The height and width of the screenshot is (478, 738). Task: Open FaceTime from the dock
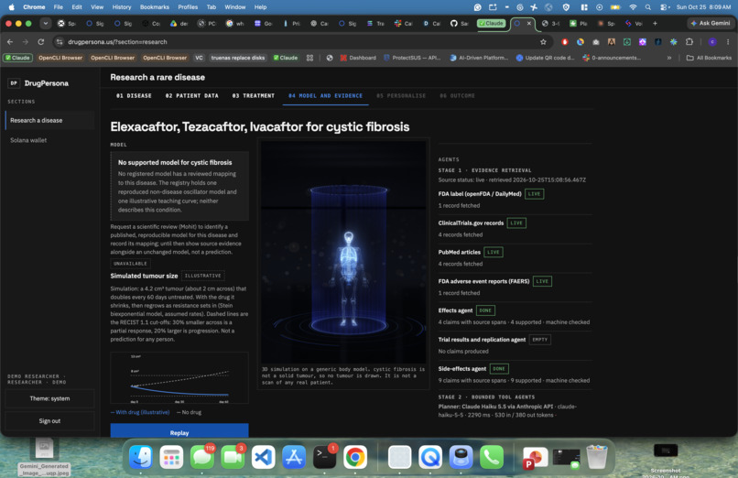tap(233, 457)
